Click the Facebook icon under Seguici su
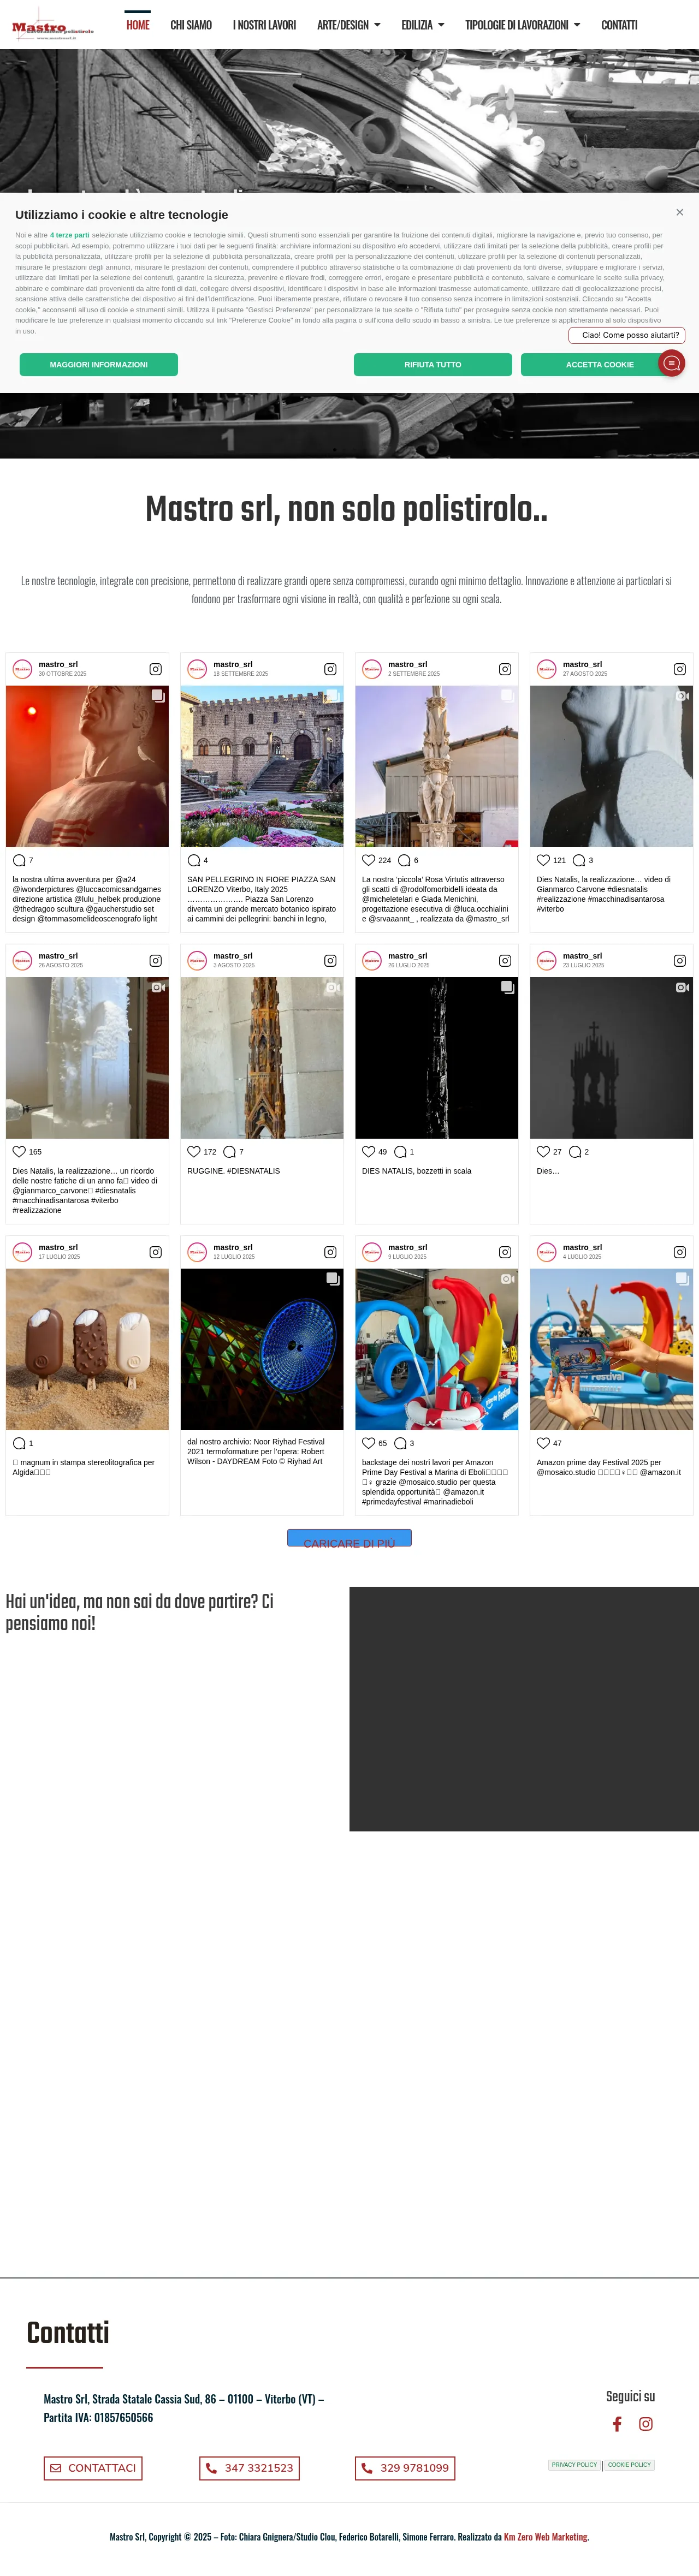This screenshot has width=699, height=2576. (617, 2424)
